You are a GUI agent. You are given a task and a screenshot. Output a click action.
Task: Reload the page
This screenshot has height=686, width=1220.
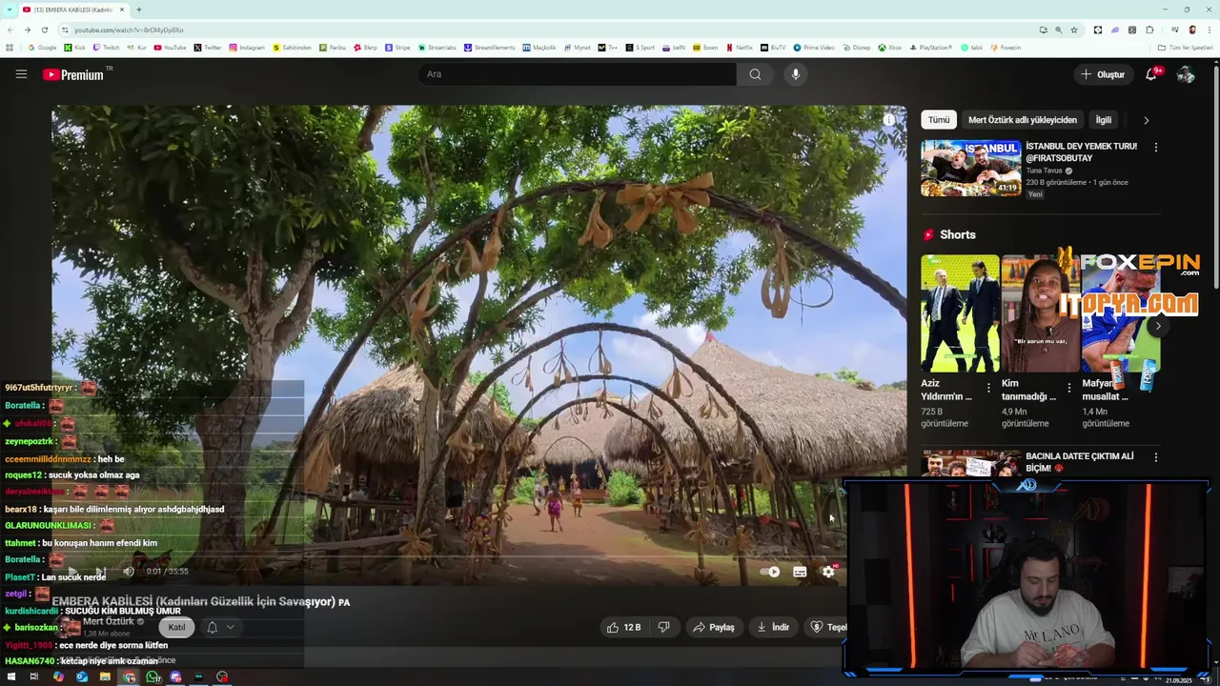45,30
